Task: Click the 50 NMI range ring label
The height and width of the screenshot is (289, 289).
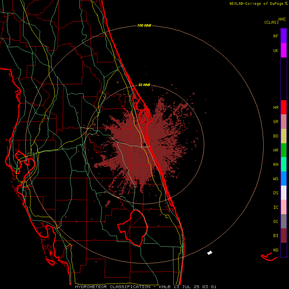Action: pos(144,85)
